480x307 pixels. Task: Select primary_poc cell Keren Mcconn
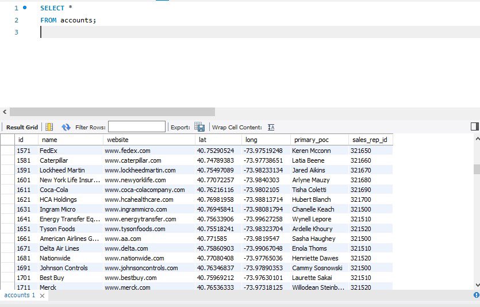pyautogui.click(x=320, y=151)
